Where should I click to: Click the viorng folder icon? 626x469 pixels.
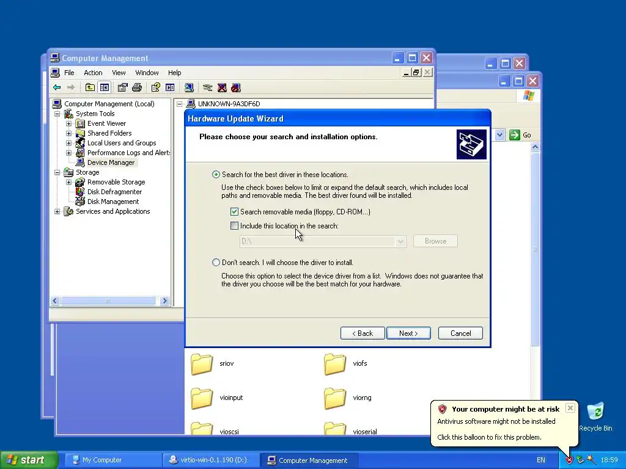point(335,398)
